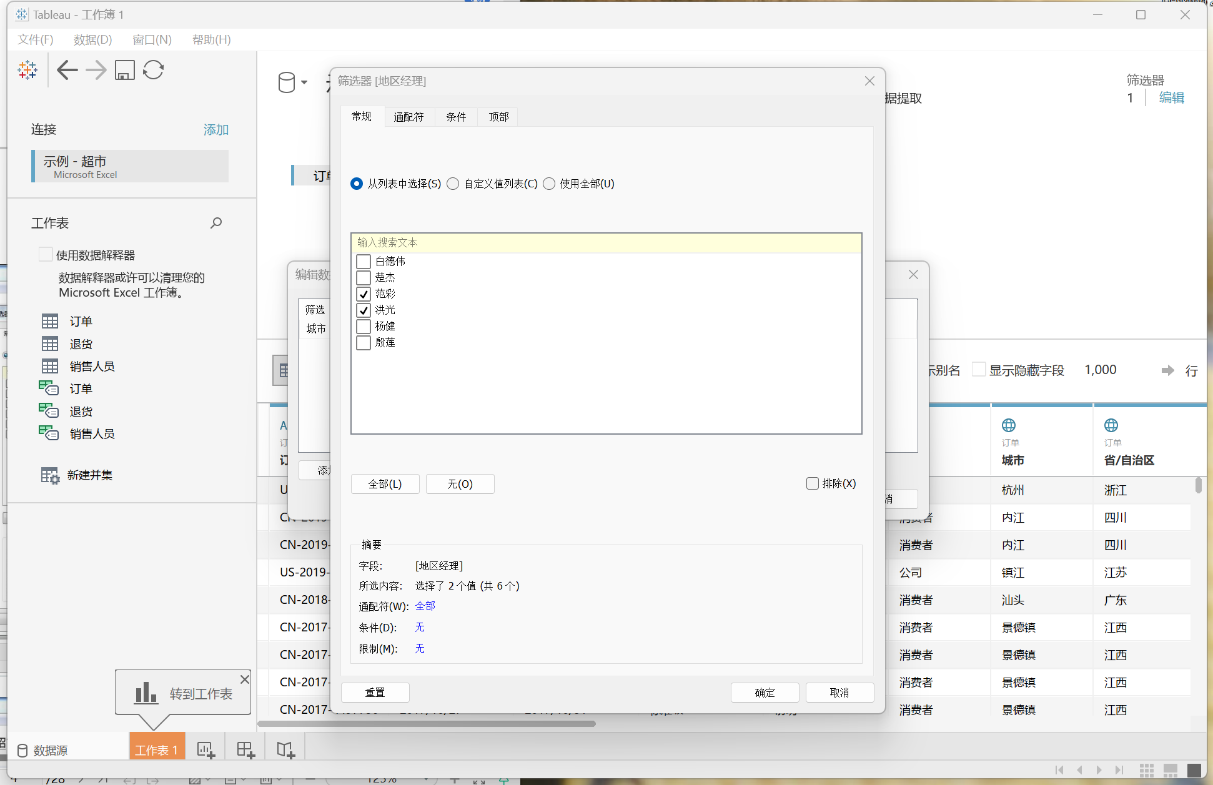Open the 数据(D) menu

click(x=92, y=40)
